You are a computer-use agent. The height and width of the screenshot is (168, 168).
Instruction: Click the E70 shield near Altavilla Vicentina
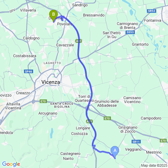pyautogui.click(x=43, y=101)
